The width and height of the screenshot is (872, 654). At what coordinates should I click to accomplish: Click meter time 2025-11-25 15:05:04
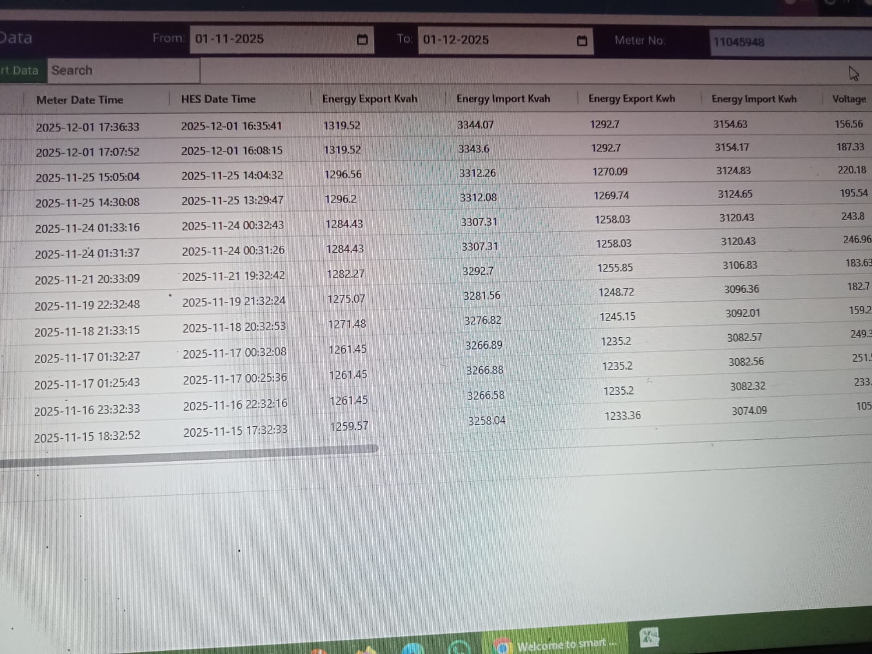click(87, 178)
